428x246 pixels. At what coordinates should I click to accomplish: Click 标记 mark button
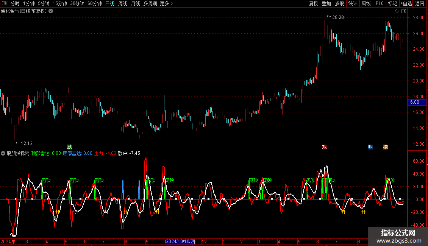click(392, 3)
